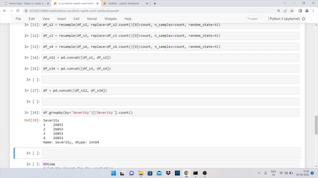Click cell 19 groupby Severity code
Screen dimensions: 318x178
170,113
